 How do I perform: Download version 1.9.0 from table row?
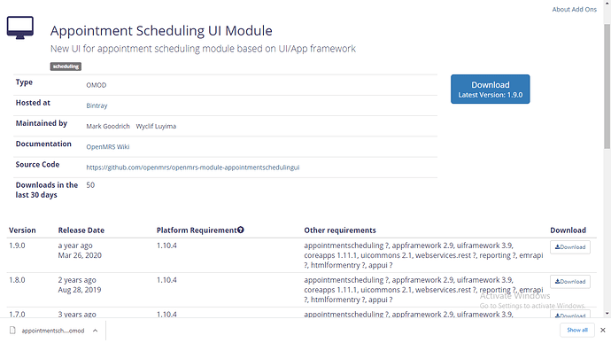tap(570, 247)
